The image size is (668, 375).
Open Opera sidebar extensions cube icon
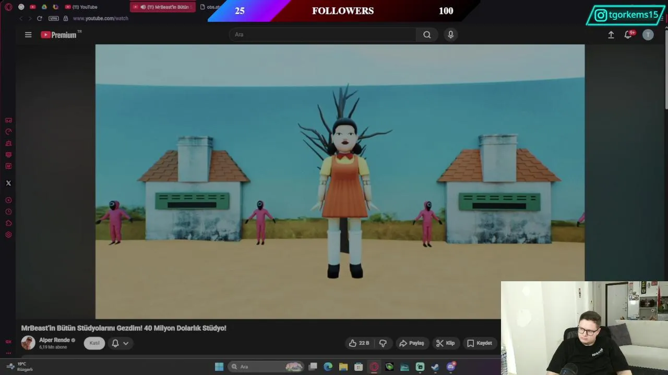pos(8,223)
